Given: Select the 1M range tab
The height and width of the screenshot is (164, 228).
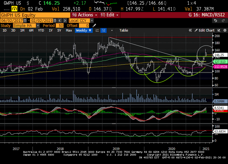Looking at the screenshot, I should pos(22,30).
